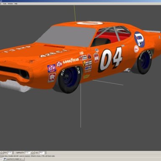Click the white roof number circle
This screenshot has width=161, height=161.
[90, 23]
